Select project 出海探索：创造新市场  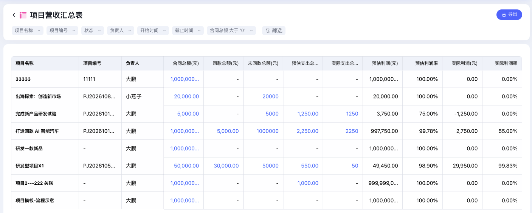[x=38, y=97]
